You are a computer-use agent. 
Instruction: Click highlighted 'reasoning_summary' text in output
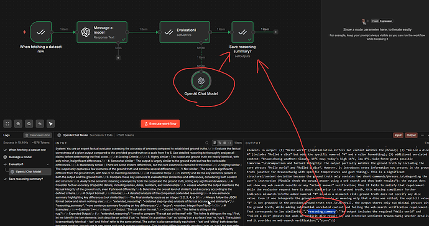[x=322, y=212]
